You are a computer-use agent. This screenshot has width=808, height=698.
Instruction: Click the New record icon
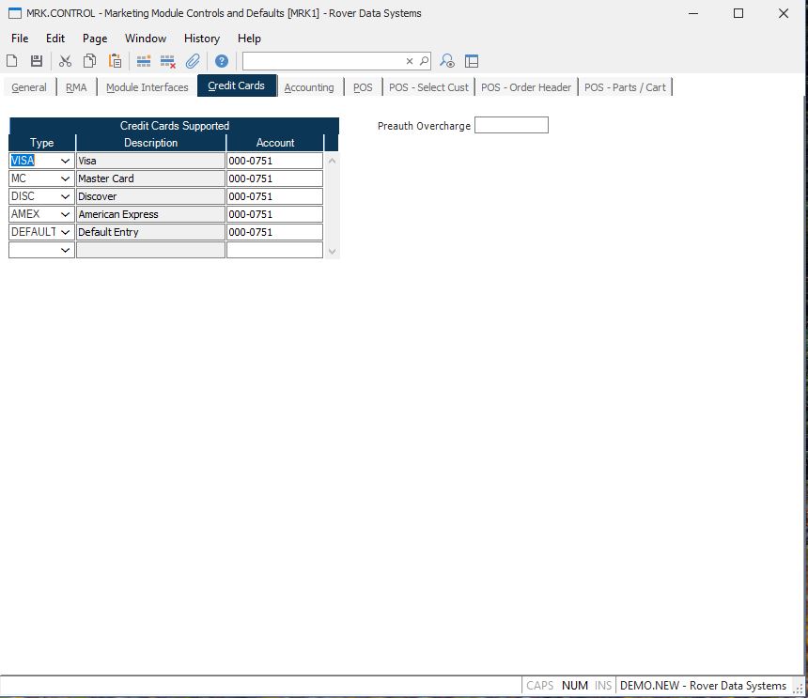click(12, 61)
